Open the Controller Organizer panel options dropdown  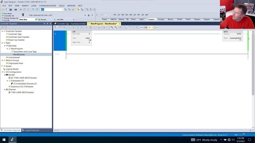point(44,24)
